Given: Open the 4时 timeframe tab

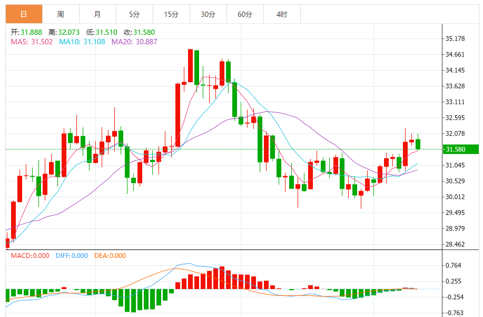Looking at the screenshot, I should [x=282, y=14].
